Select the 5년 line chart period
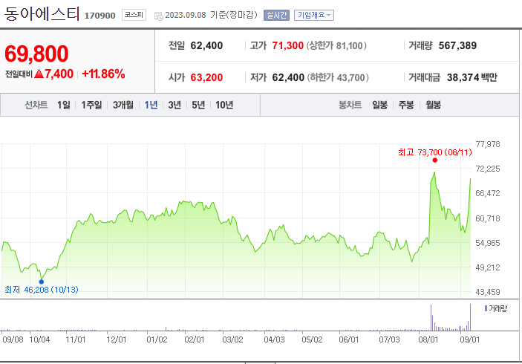This screenshot has width=522, height=364. (198, 105)
